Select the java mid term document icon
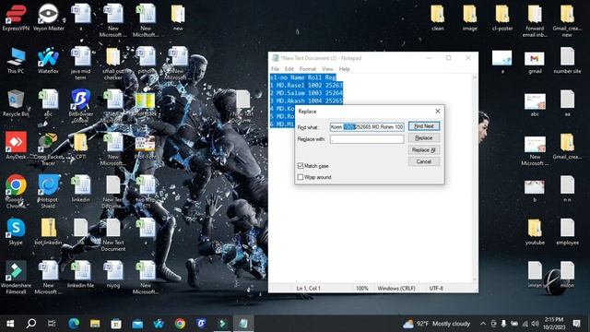 (80, 64)
